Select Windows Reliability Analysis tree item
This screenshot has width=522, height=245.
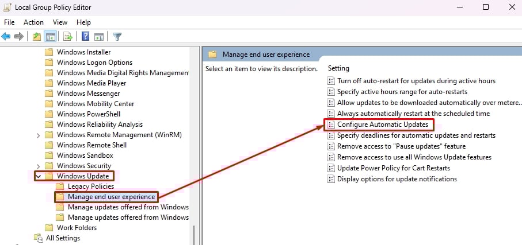(x=100, y=125)
